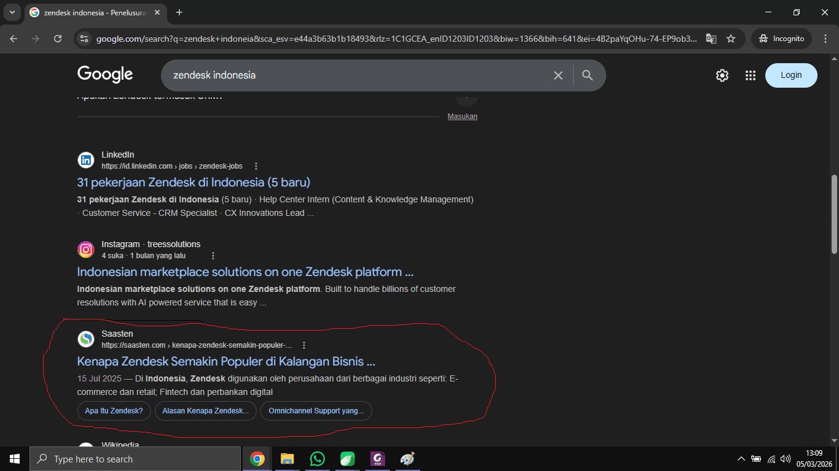Click the "Apa Itu Zendesk?" chip
Image resolution: width=839 pixels, height=471 pixels.
coord(114,411)
